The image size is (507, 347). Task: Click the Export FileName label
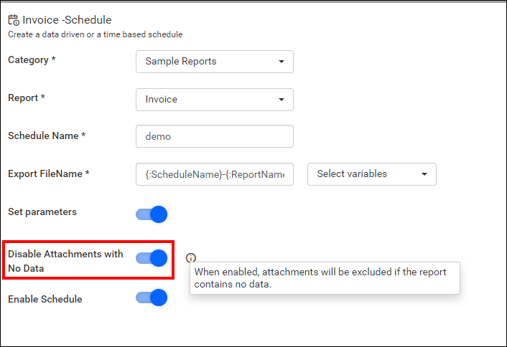(49, 173)
